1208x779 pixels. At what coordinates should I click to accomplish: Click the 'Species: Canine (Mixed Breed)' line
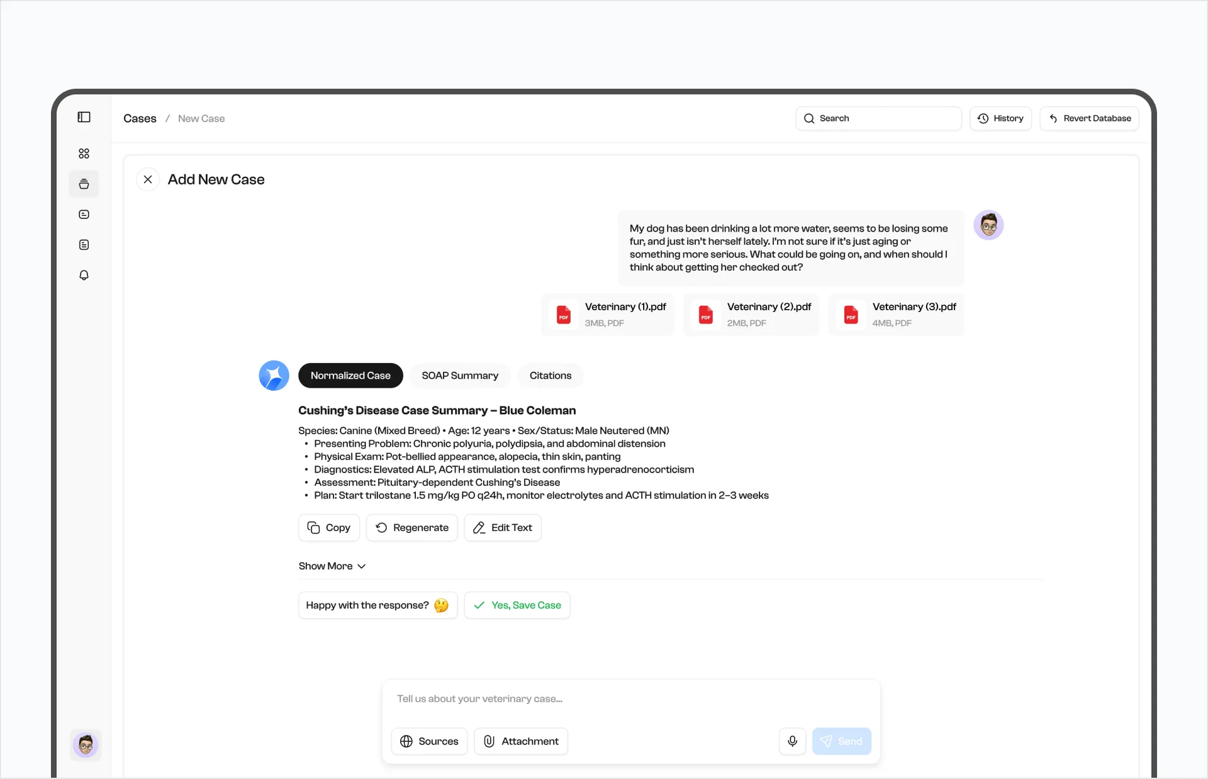click(x=484, y=431)
